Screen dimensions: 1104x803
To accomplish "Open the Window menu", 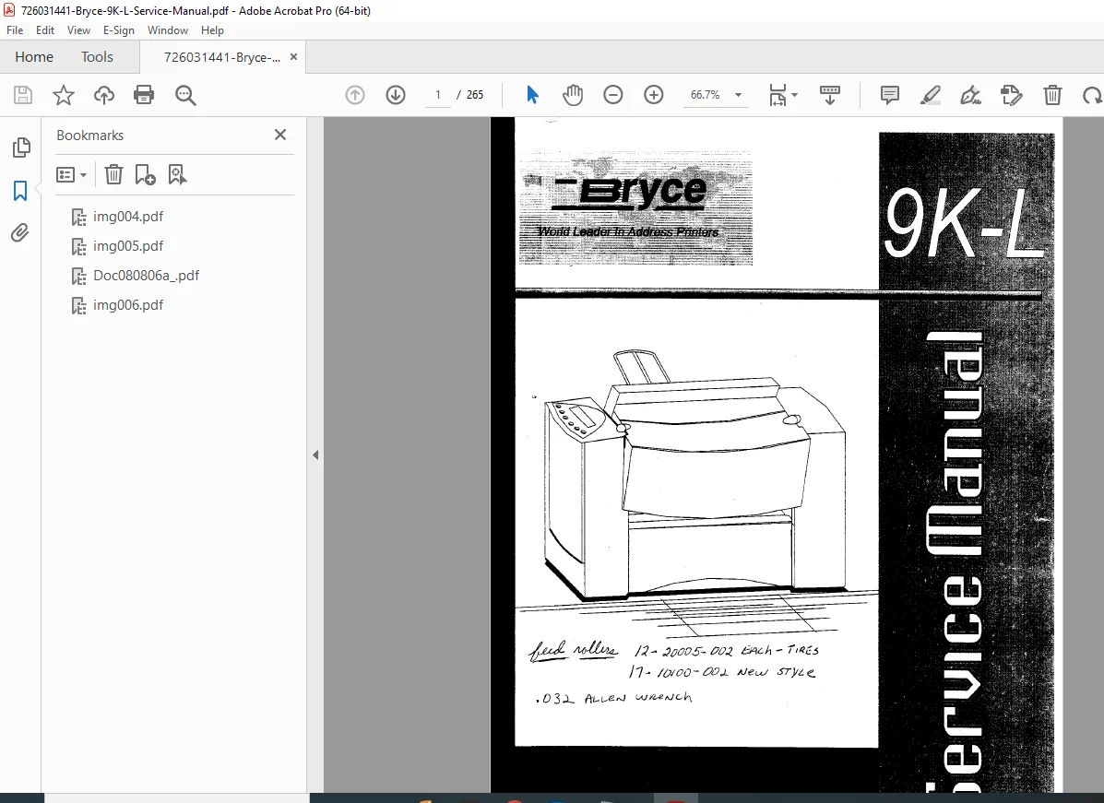I will (168, 30).
